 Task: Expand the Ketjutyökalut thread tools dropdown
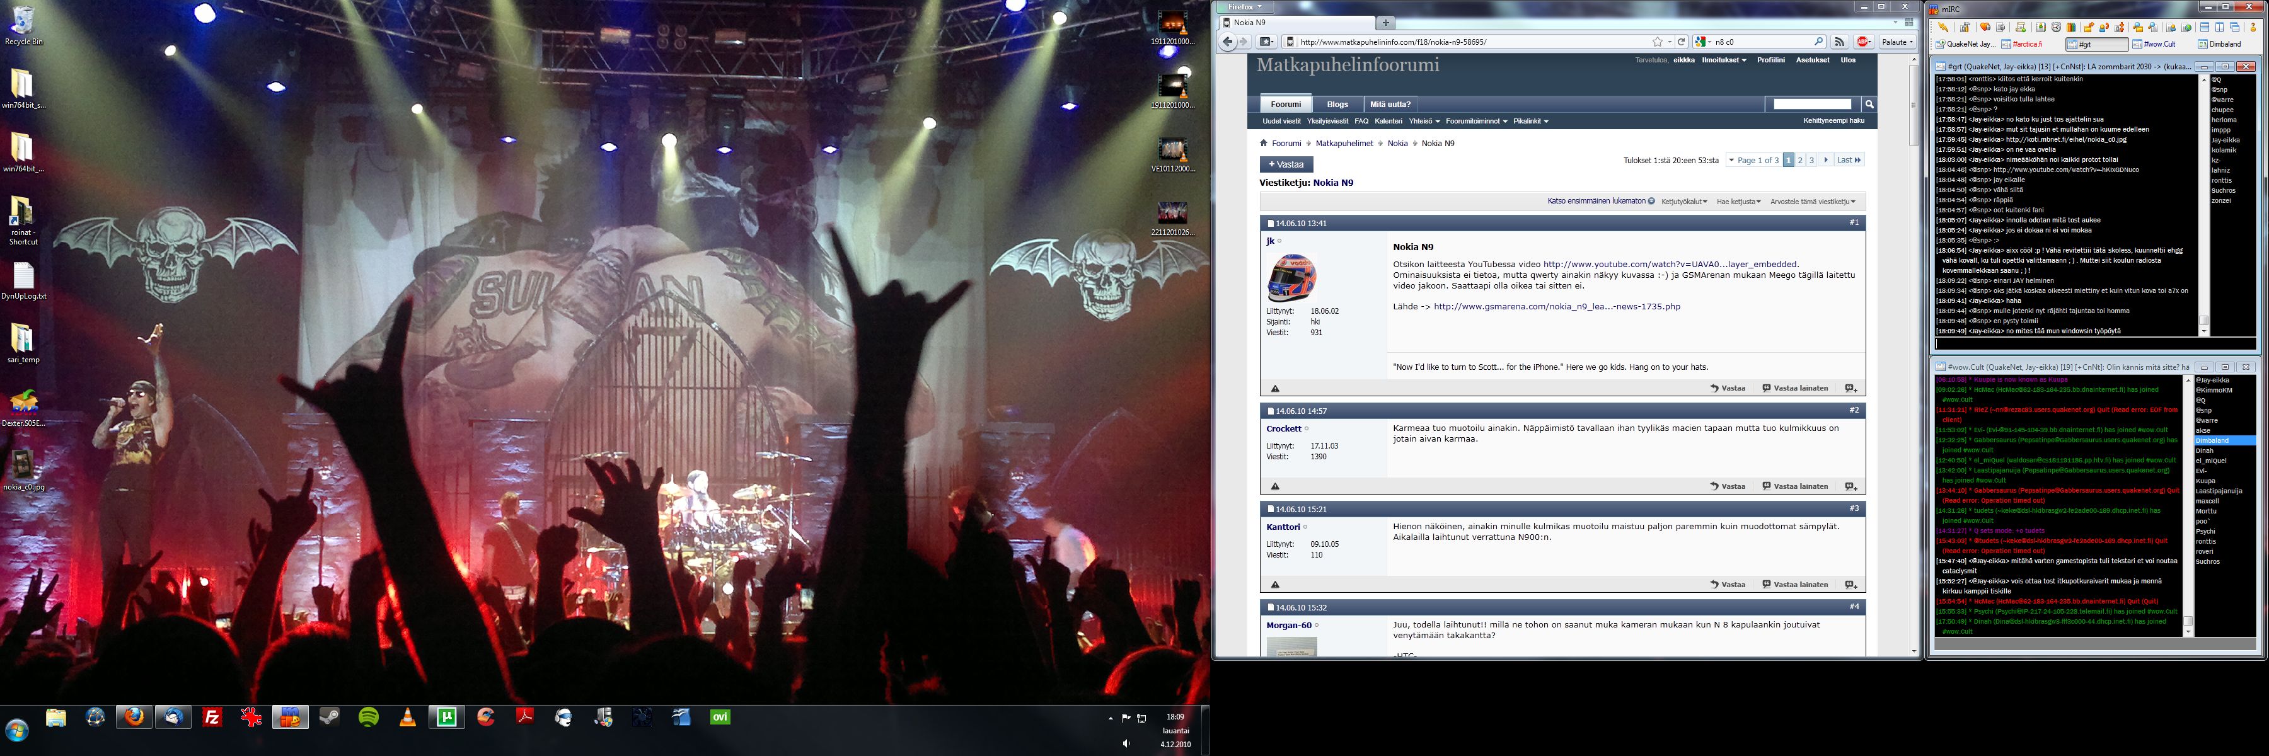[x=1683, y=202]
